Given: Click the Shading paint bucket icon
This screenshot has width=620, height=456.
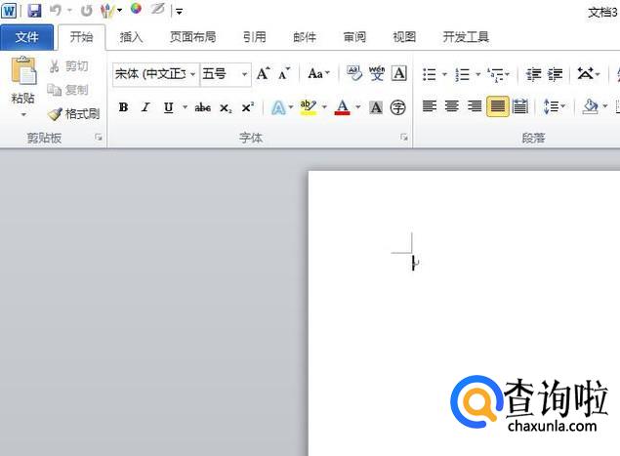Looking at the screenshot, I should coord(590,106).
